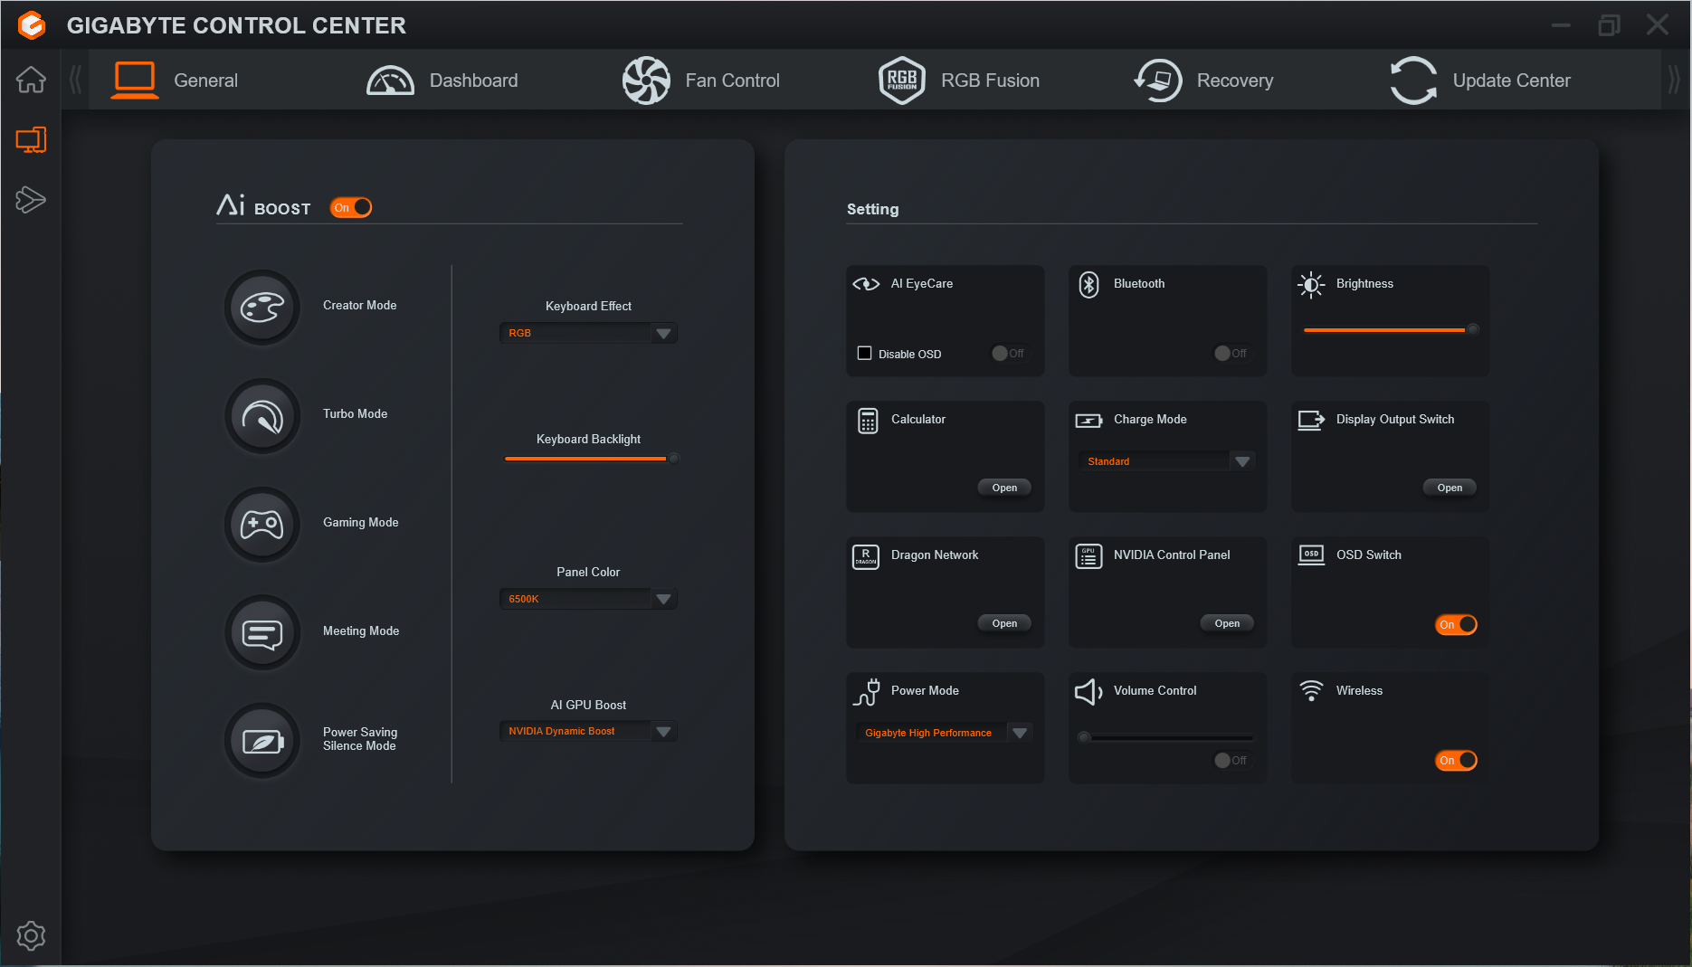Image resolution: width=1692 pixels, height=967 pixels.
Task: Click the paper plane sidebar icon
Action: [x=31, y=200]
